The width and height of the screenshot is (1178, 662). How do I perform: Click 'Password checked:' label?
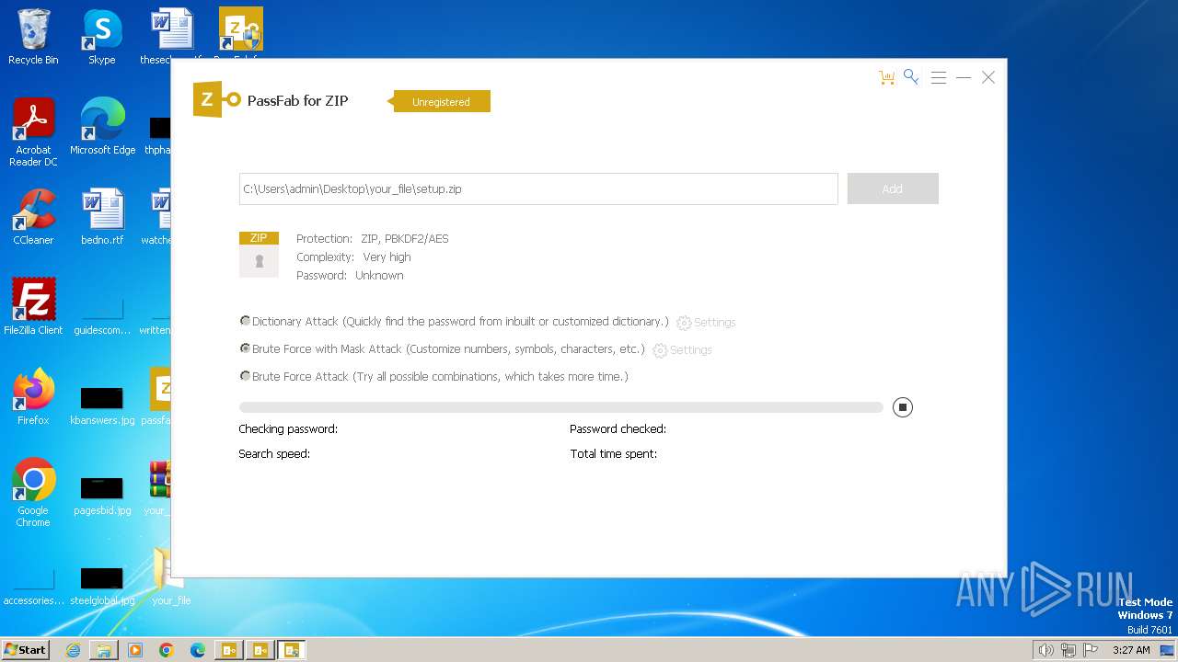[x=618, y=429]
